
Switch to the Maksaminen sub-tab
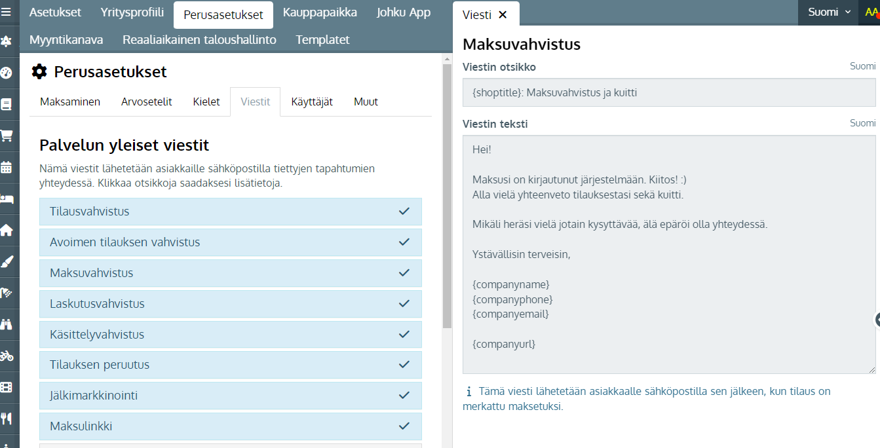[x=70, y=102]
